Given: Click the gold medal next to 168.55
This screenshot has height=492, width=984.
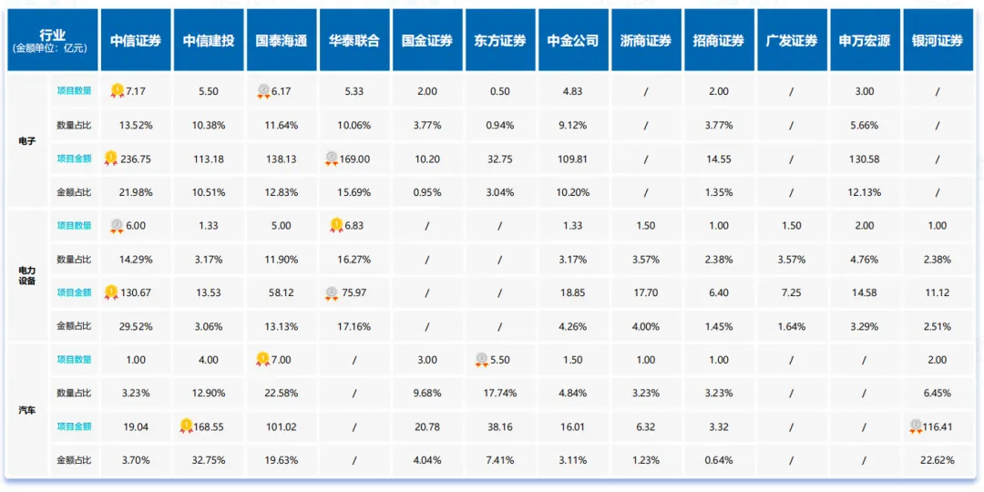Looking at the screenshot, I should pyautogui.click(x=186, y=425).
